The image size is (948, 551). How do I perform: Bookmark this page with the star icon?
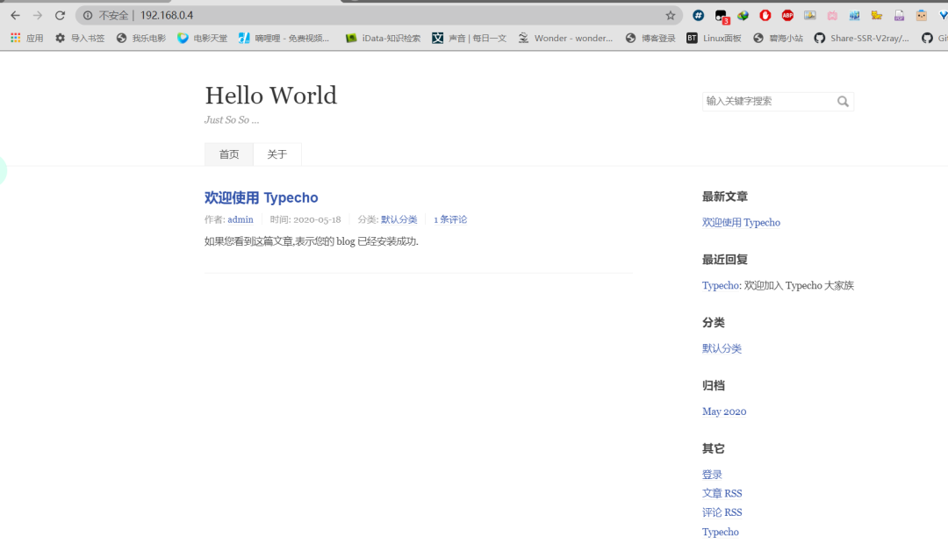[x=670, y=15]
